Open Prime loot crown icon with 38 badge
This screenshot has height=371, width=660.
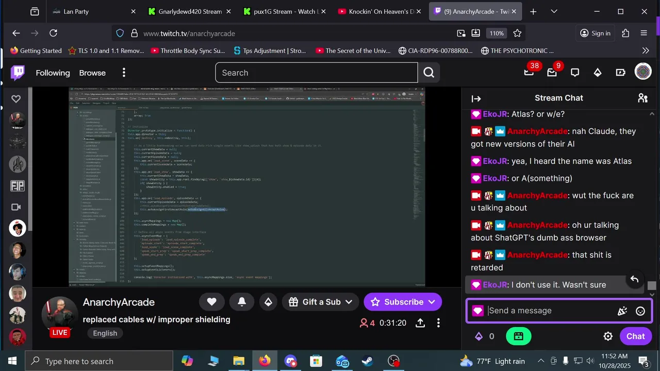pyautogui.click(x=529, y=72)
